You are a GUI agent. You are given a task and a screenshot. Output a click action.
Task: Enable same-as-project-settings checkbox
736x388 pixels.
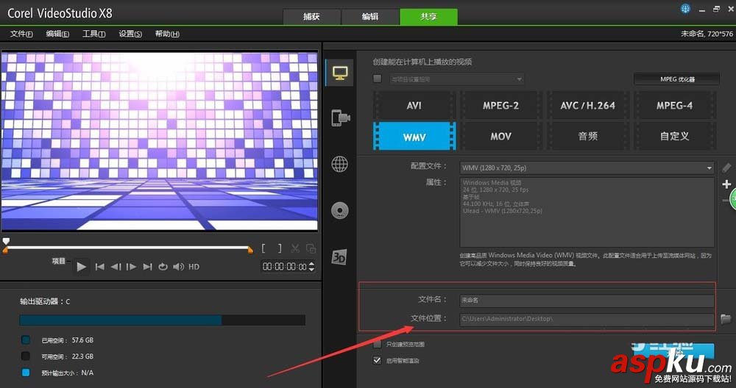tap(378, 79)
